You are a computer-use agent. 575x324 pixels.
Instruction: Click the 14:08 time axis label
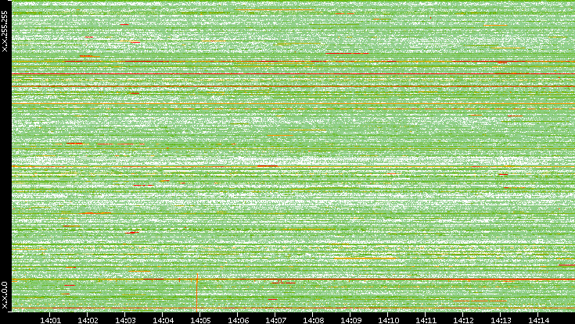(x=314, y=320)
